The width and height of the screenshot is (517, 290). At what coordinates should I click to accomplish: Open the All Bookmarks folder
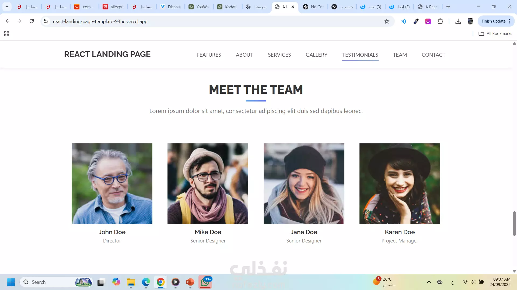pyautogui.click(x=495, y=34)
